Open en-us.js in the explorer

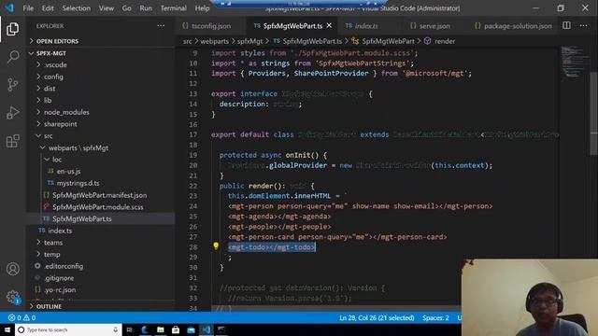[68, 172]
